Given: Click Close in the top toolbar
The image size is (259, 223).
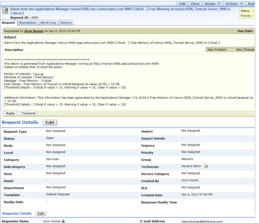Looking at the screenshot, I should pyautogui.click(x=195, y=4).
